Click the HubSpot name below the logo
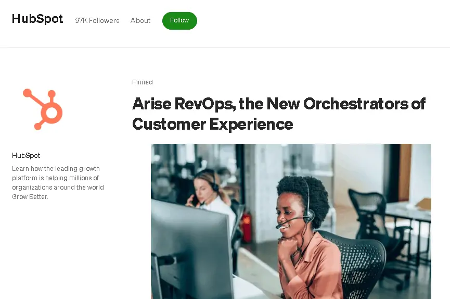Viewport: 450px width, 299px height. pos(26,156)
